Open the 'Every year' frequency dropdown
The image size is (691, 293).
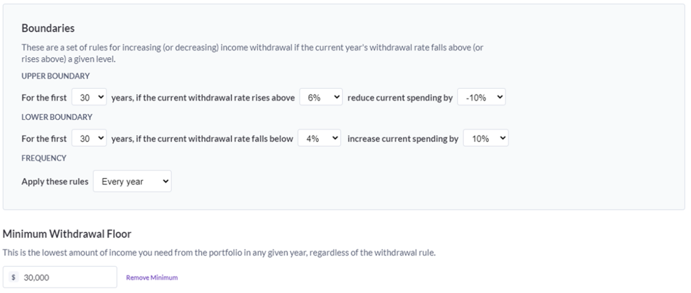point(132,181)
